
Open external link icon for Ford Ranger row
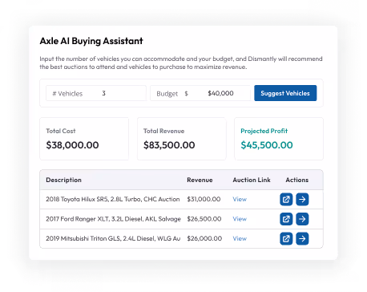[286, 219]
